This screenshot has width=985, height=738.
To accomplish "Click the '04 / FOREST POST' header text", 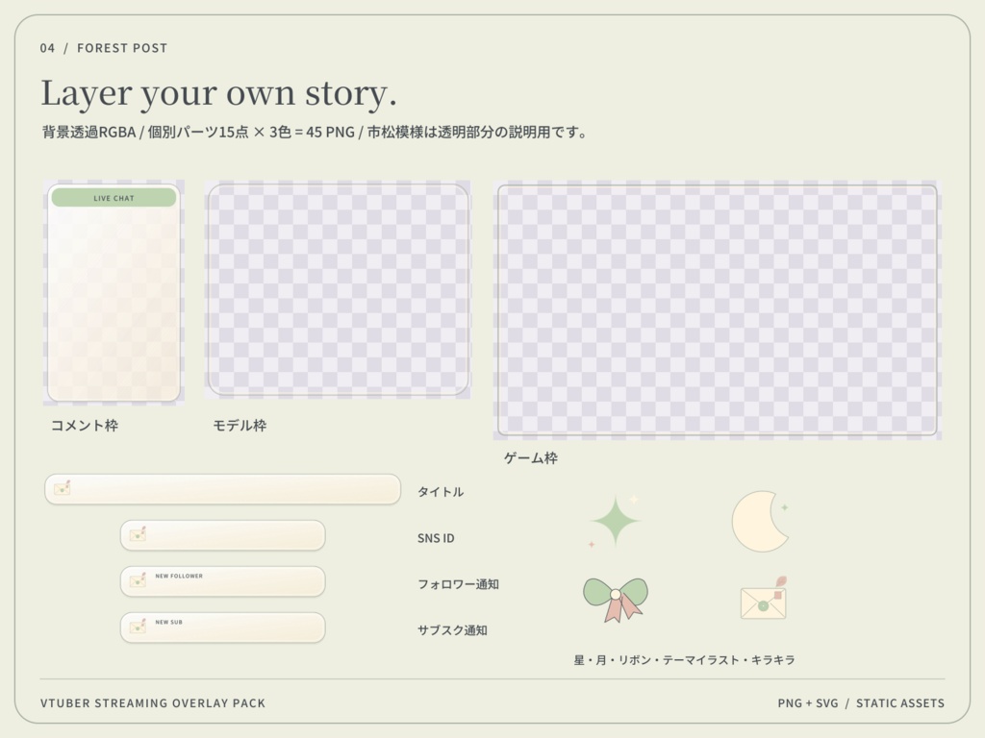I will [x=104, y=48].
